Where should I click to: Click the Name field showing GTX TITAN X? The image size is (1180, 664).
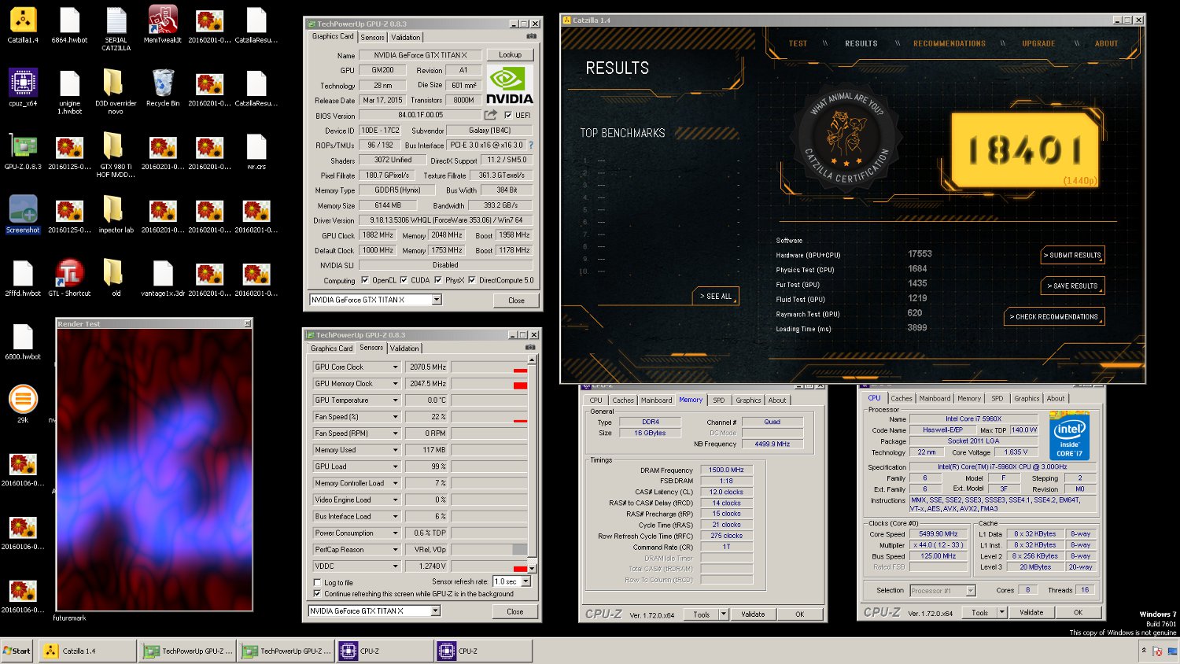point(420,55)
